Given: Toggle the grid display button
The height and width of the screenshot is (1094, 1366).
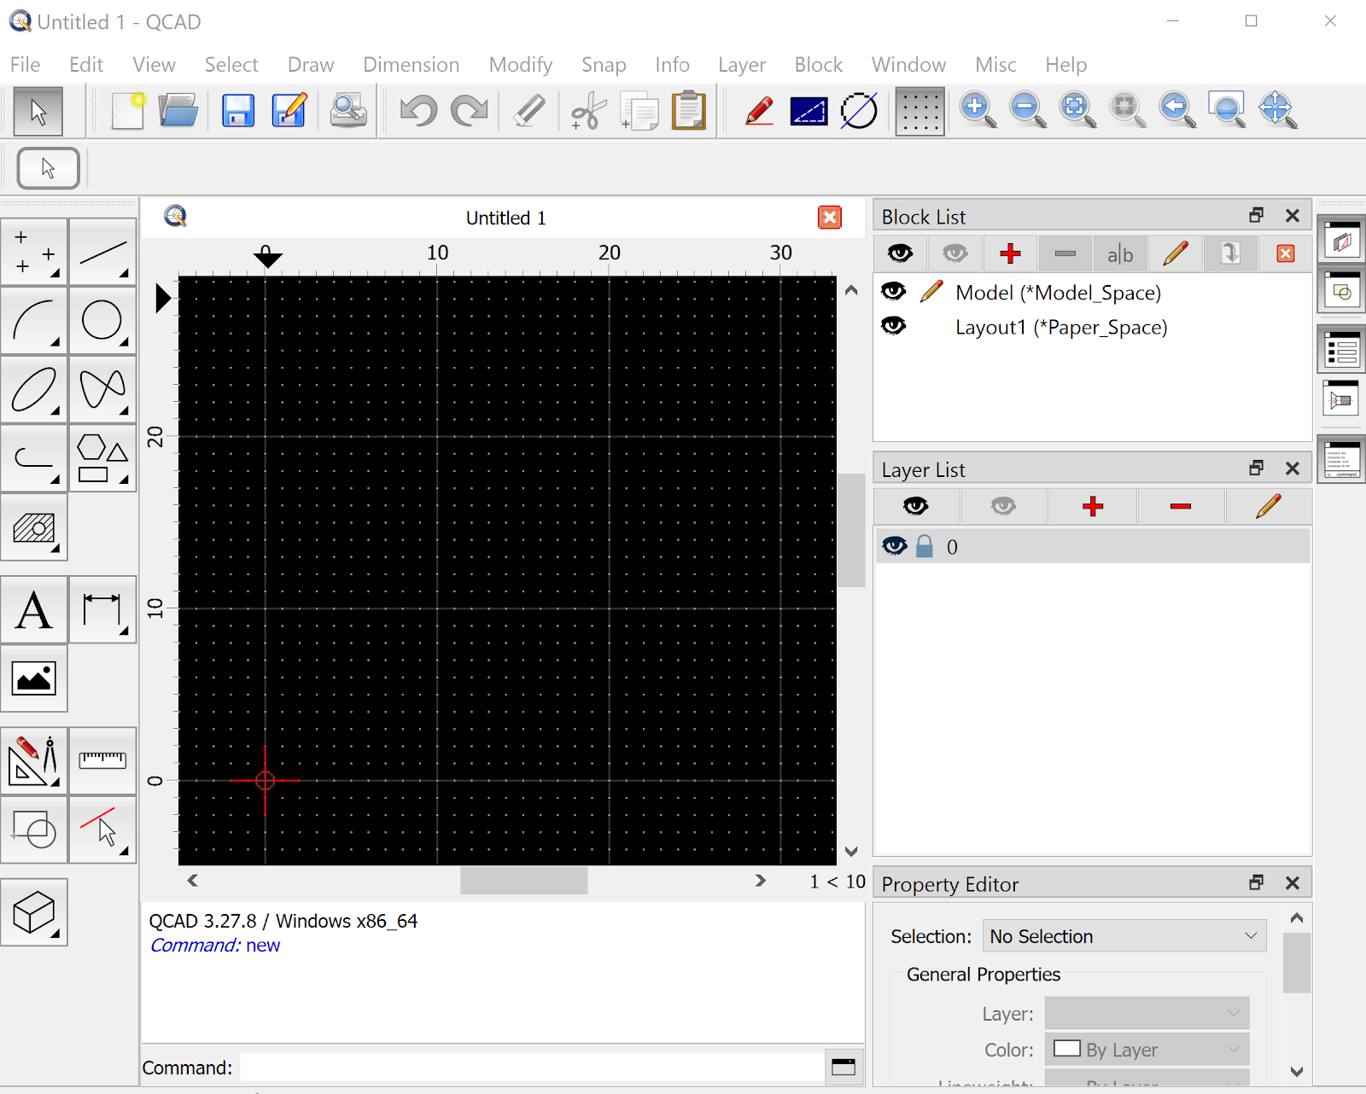Looking at the screenshot, I should [919, 111].
